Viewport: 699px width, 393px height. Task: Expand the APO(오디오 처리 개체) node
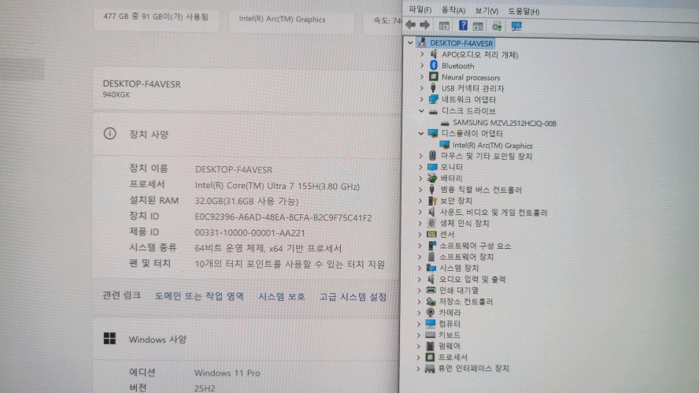422,54
